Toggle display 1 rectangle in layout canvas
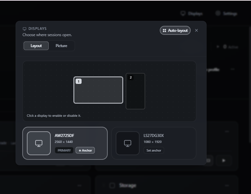251x194 pixels. 98,90
